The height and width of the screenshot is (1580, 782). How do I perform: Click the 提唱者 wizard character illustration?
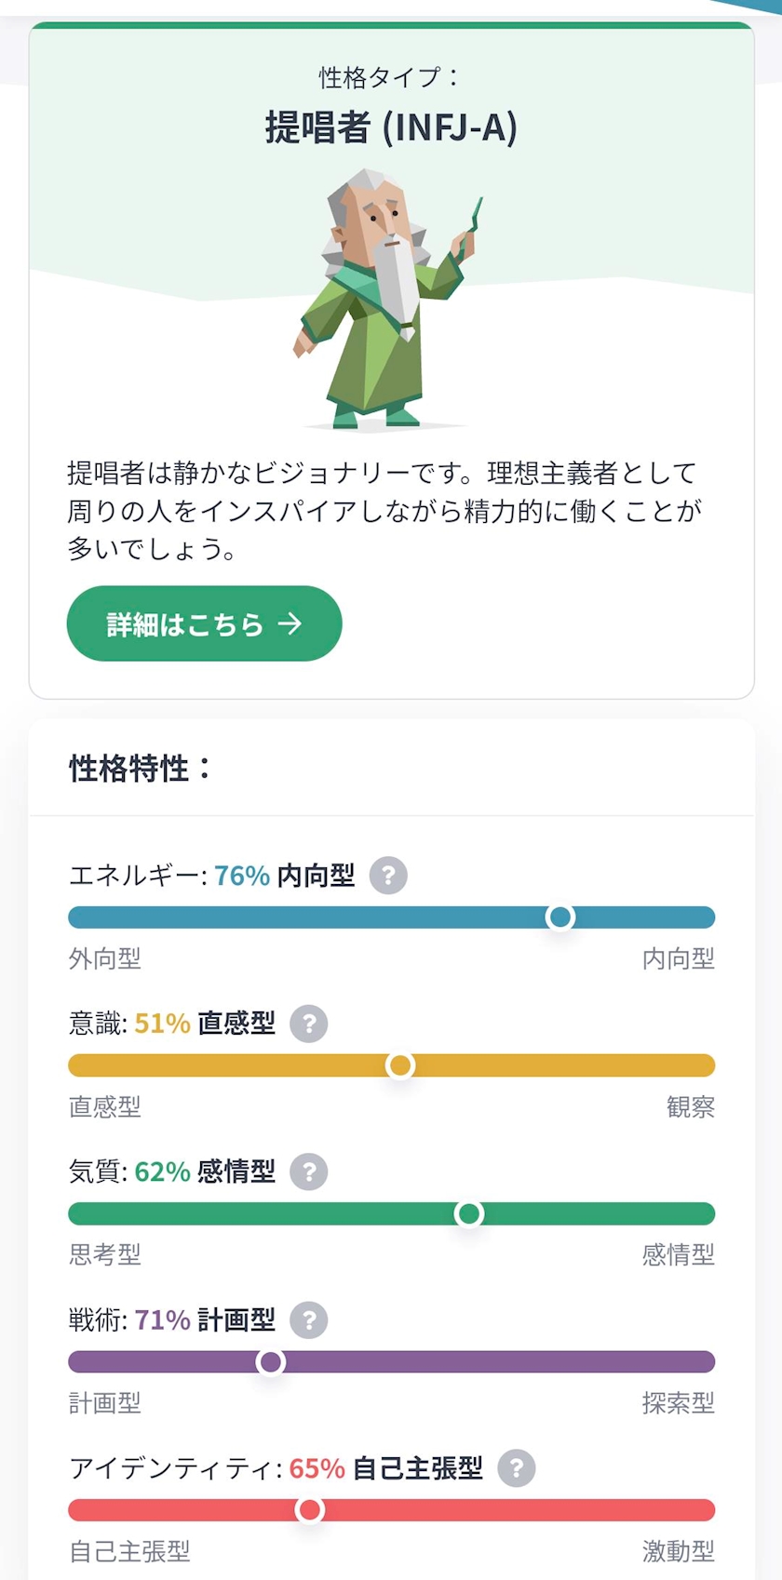pos(387,298)
